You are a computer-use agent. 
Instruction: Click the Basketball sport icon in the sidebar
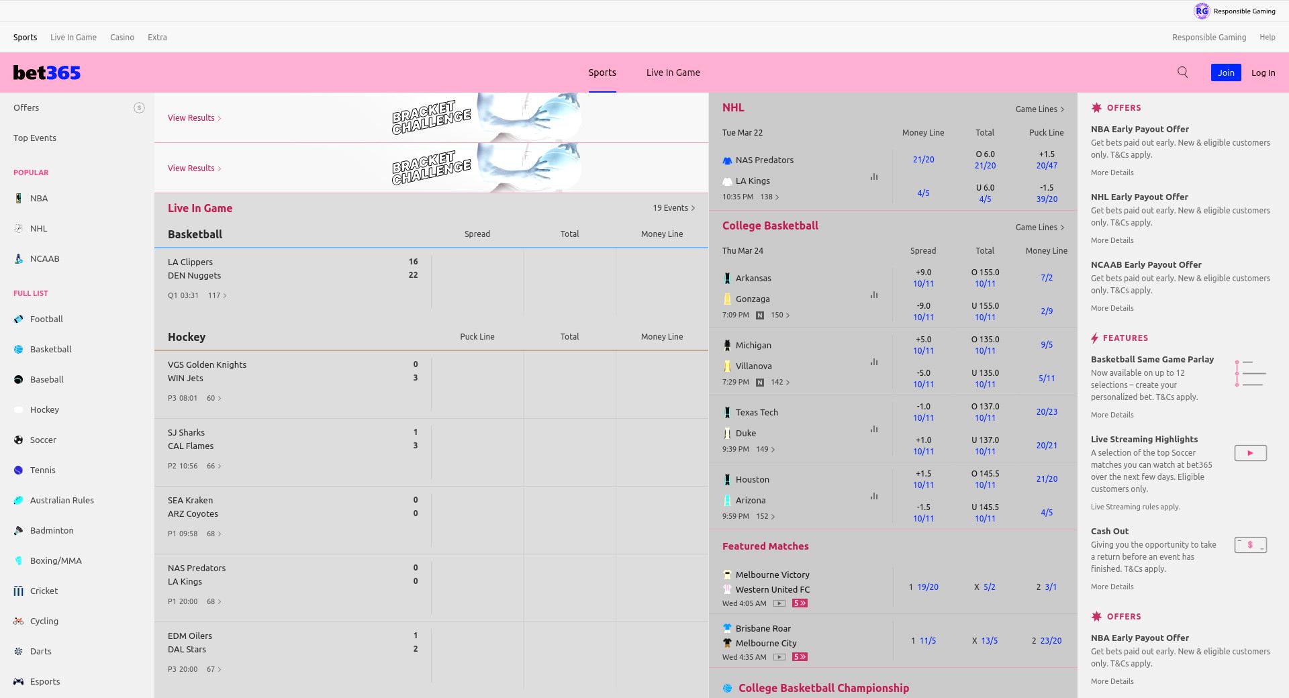[x=18, y=349]
